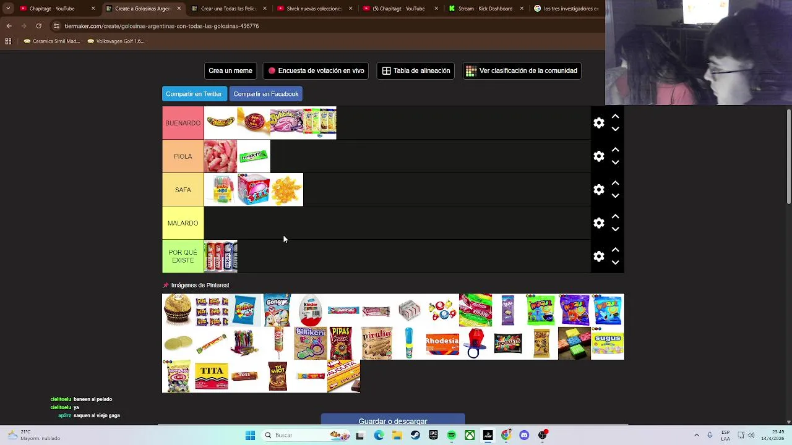Move PIOLA row up with chevron
The width and height of the screenshot is (792, 445).
click(x=615, y=150)
